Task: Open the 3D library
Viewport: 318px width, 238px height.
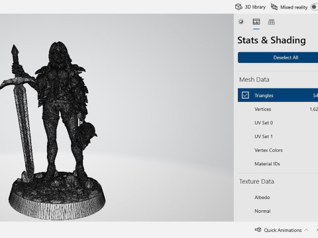Action: coord(250,7)
